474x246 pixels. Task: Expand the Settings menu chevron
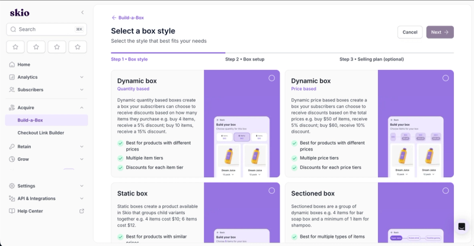tap(82, 186)
